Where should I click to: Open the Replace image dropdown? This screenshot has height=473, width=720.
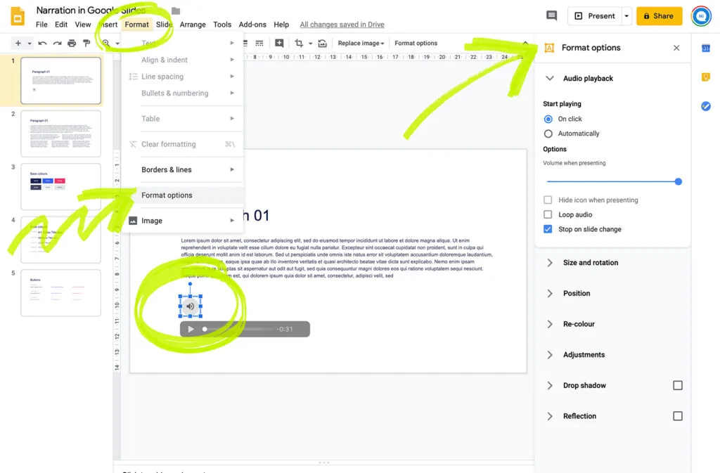click(x=361, y=43)
